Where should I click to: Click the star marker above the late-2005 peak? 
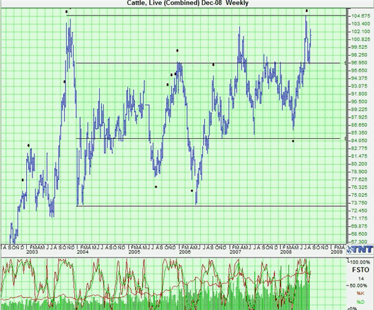(x=177, y=51)
